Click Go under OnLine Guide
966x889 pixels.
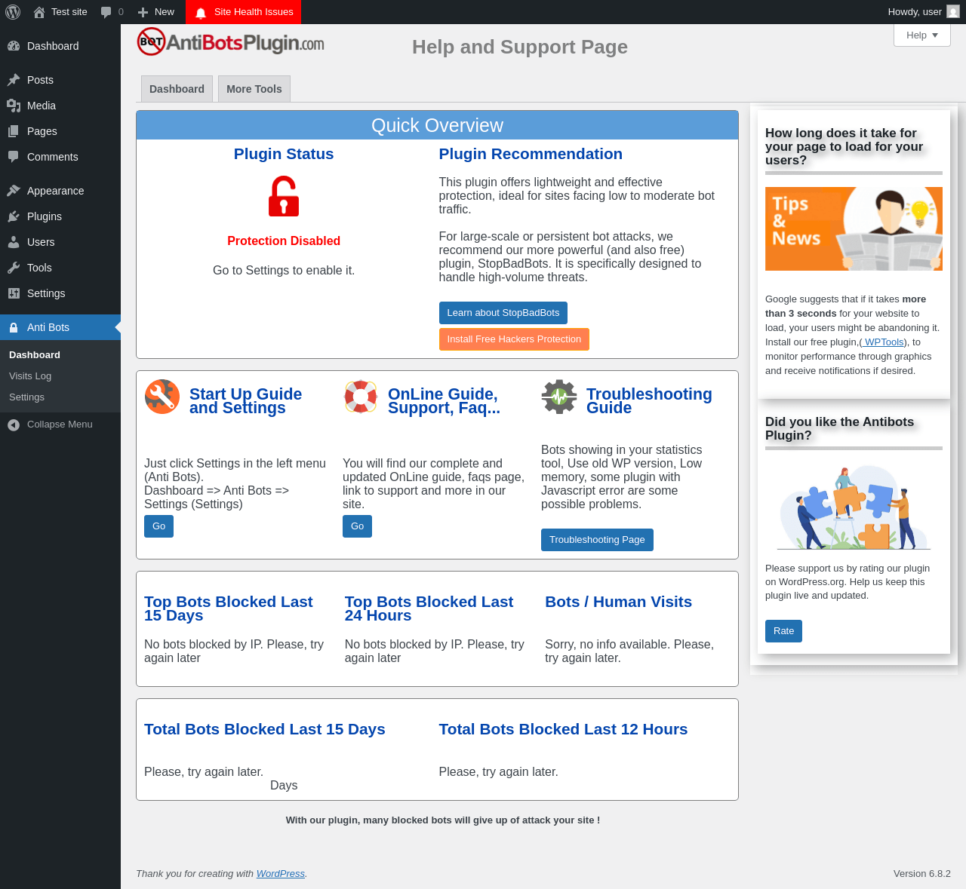357,526
